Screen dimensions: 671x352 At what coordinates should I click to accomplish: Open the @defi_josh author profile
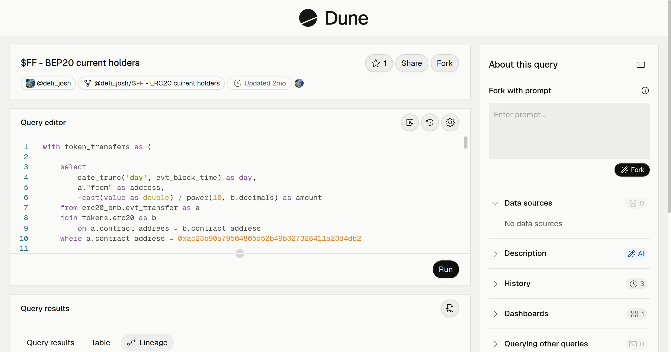(x=48, y=83)
